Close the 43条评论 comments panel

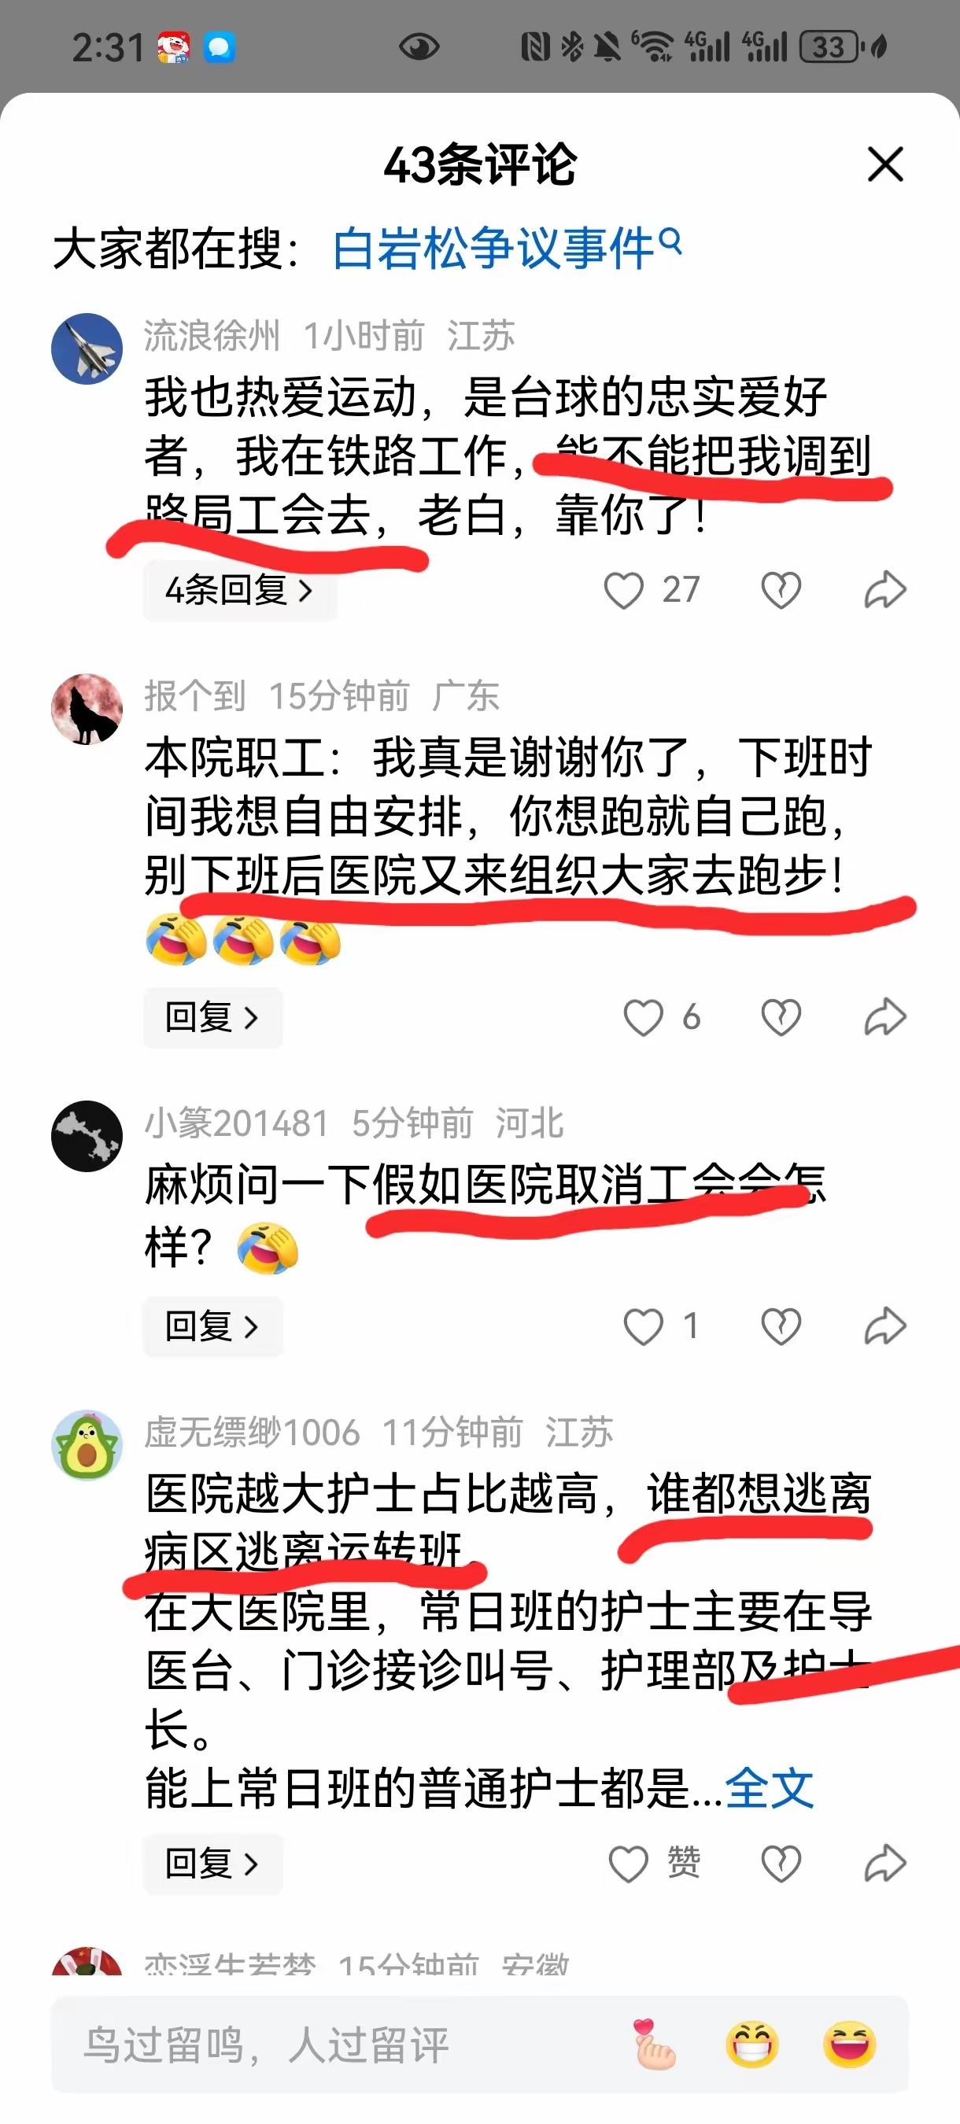[885, 164]
